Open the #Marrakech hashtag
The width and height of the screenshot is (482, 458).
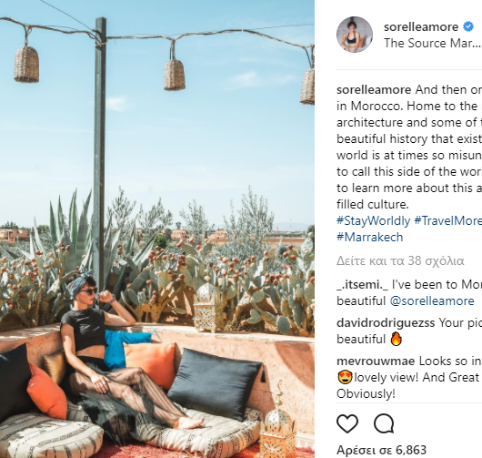(370, 238)
